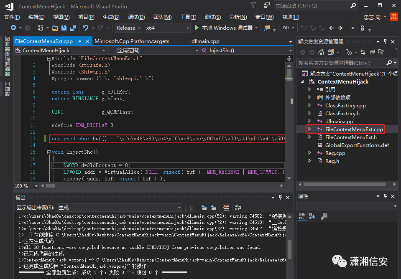Open the 工具(T) tools menu
The width and height of the screenshot is (401, 279).
pyautogui.click(x=188, y=17)
